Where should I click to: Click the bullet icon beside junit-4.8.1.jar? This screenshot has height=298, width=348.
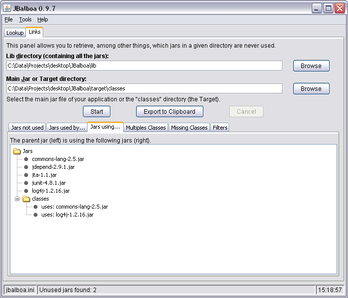[x=26, y=183]
